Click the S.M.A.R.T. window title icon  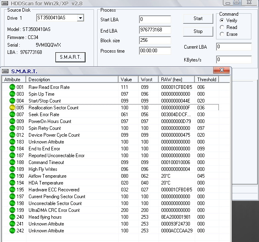(x=5, y=71)
